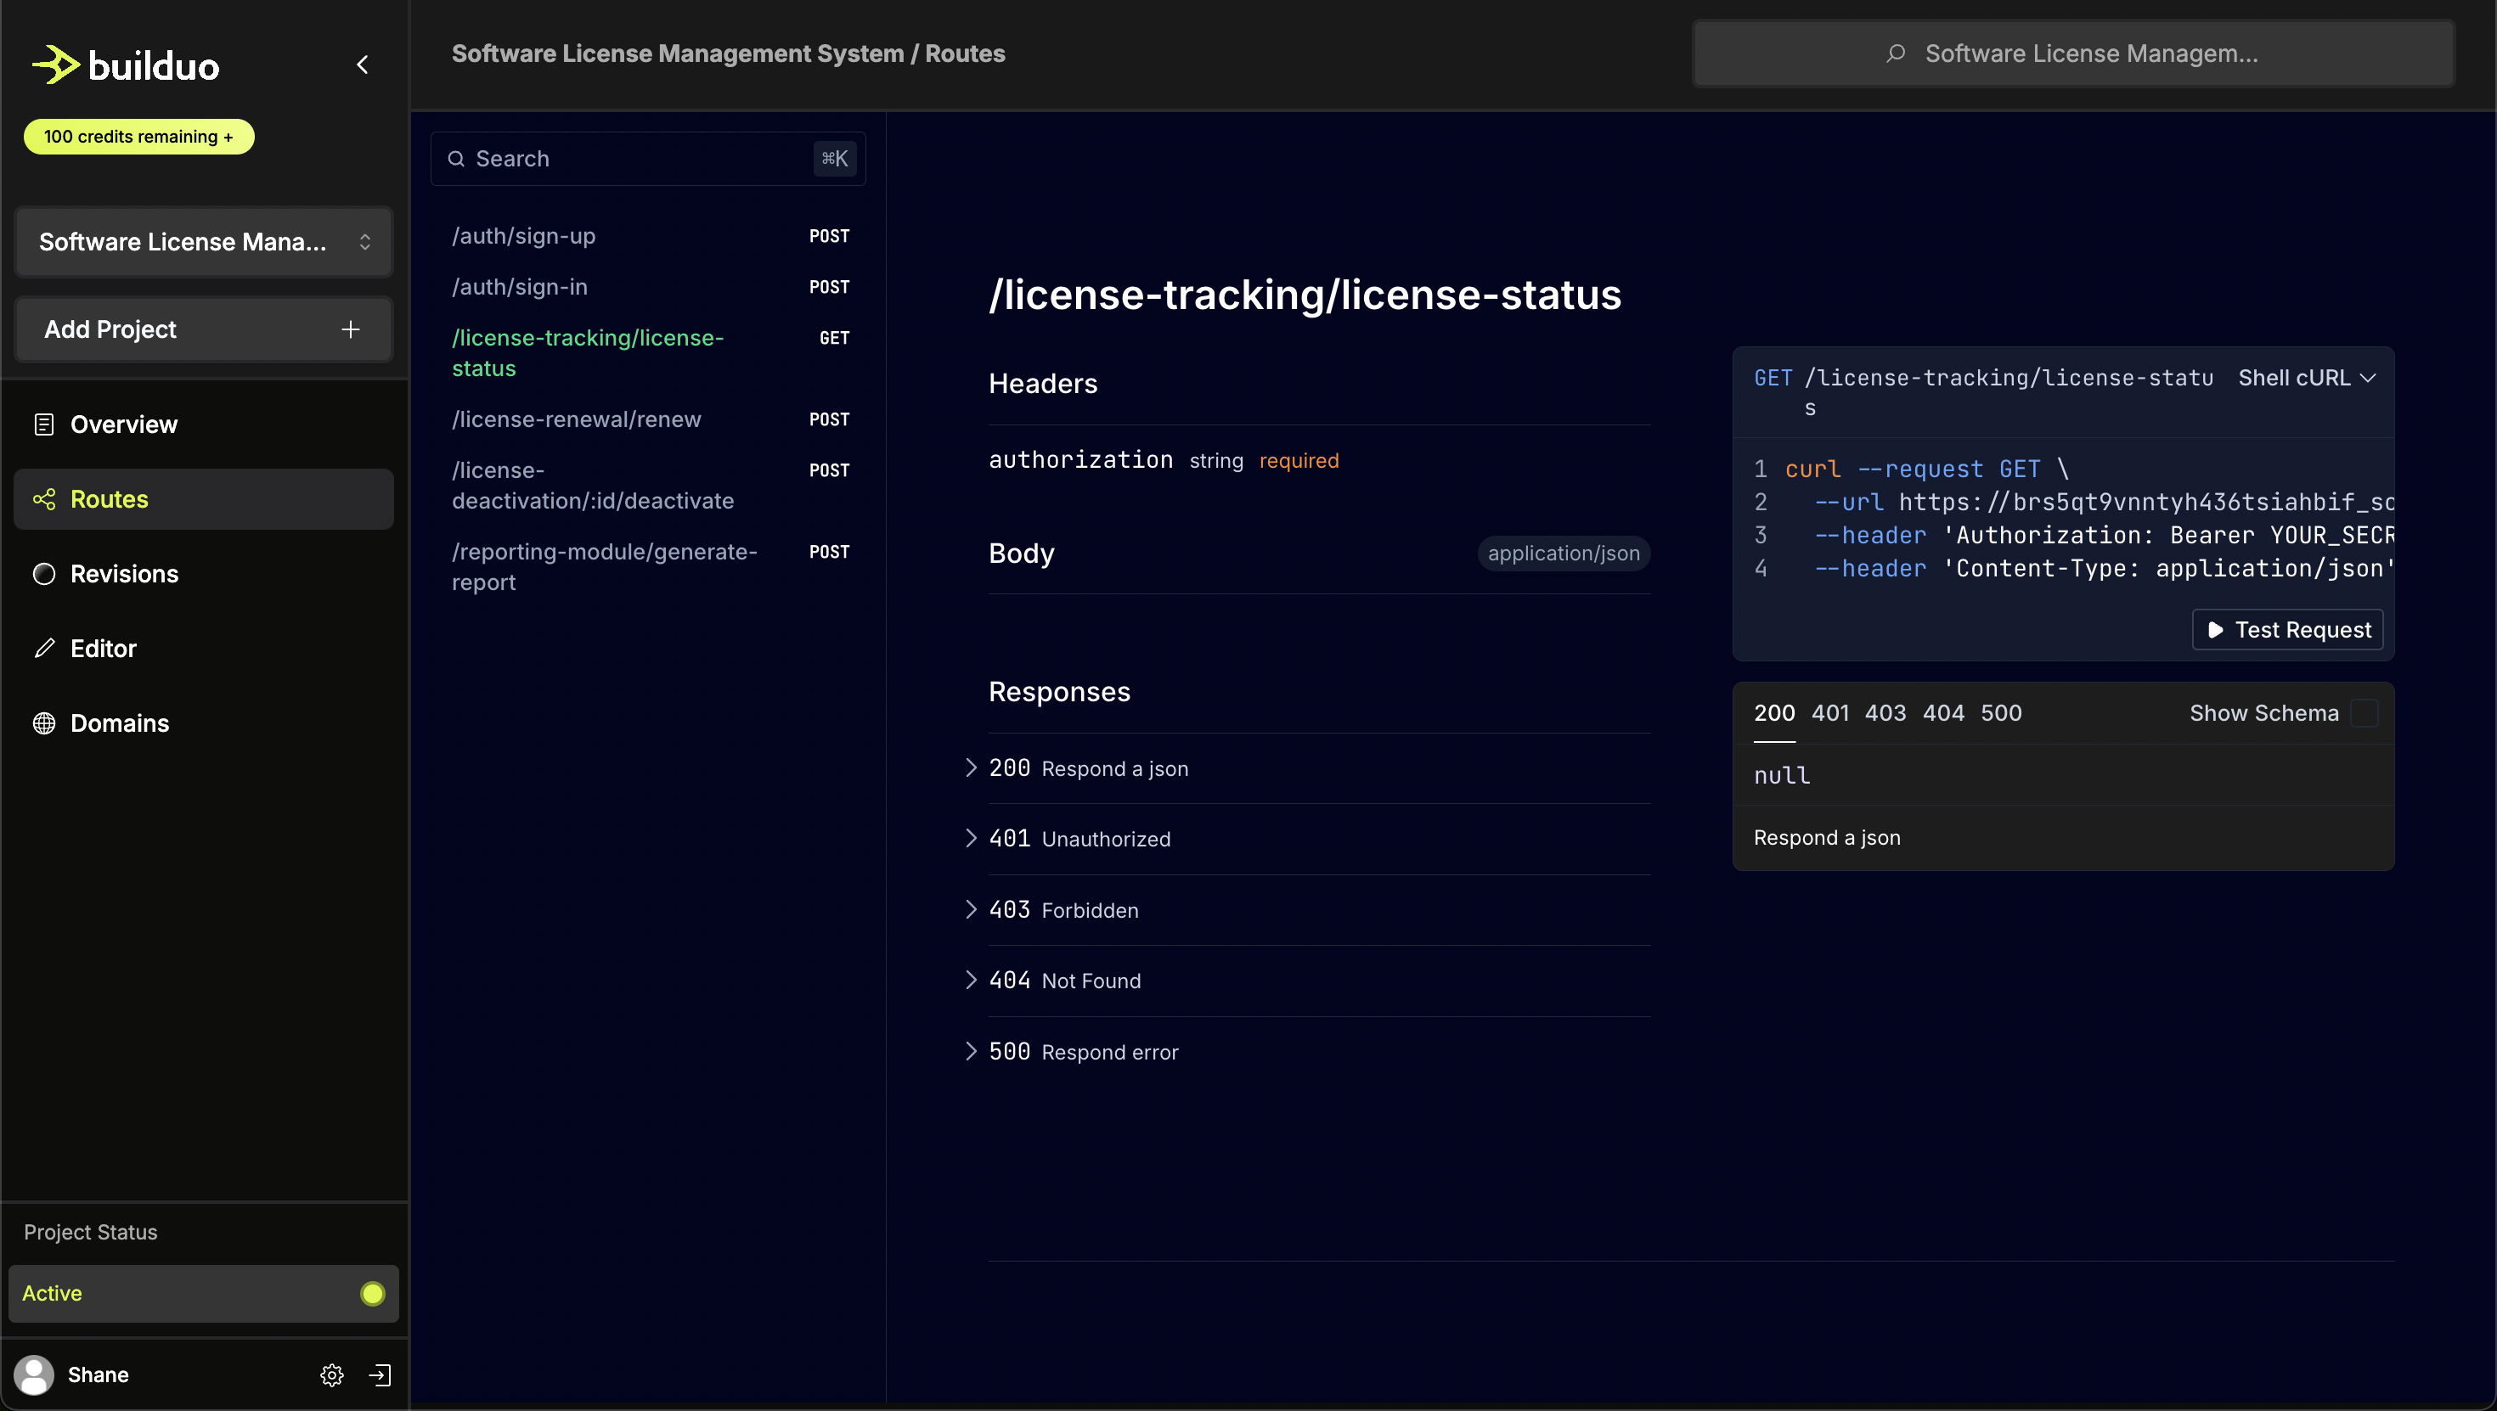Click the routes Search input field
Image resolution: width=2497 pixels, height=1411 pixels.
pos(647,159)
